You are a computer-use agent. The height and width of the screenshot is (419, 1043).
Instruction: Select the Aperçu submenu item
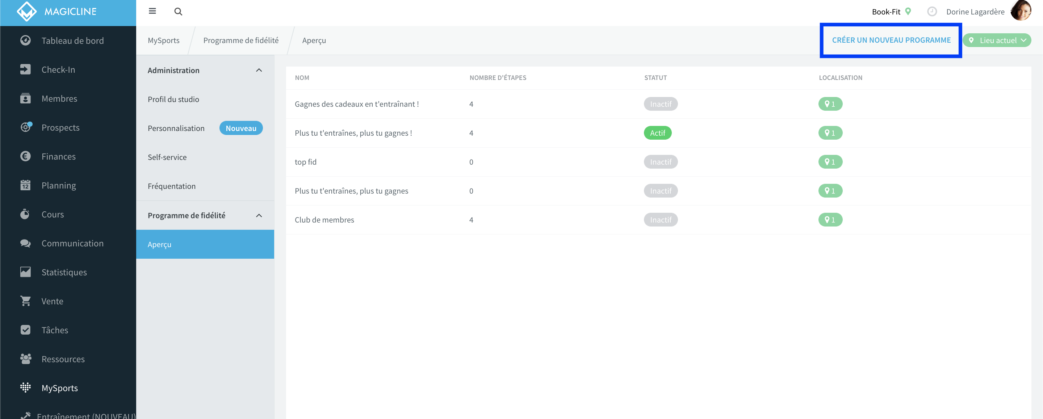(x=205, y=244)
